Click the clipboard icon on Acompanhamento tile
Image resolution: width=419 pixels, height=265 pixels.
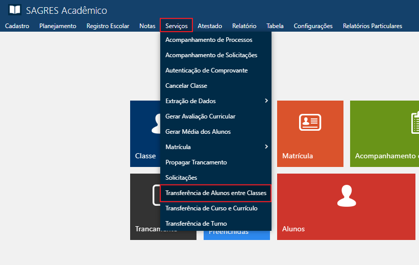(x=415, y=122)
